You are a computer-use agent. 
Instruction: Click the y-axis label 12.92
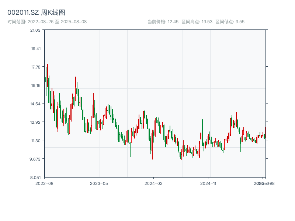click(x=35, y=122)
